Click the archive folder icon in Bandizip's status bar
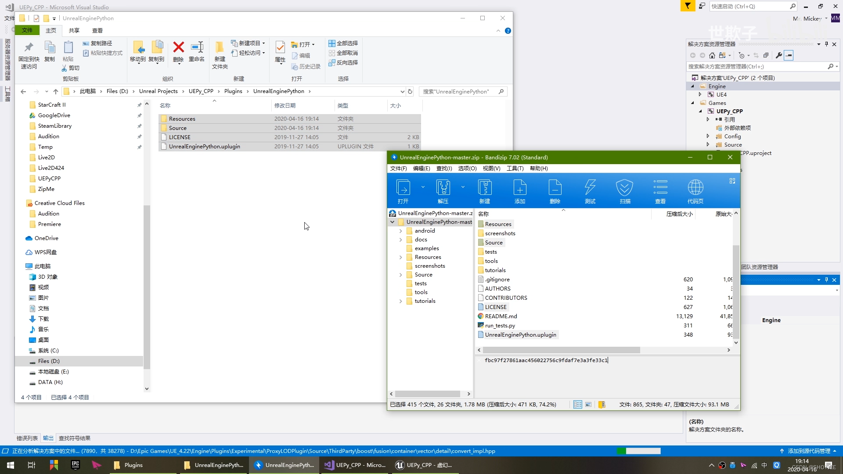Screen dimensions: 843x474 (602, 405)
